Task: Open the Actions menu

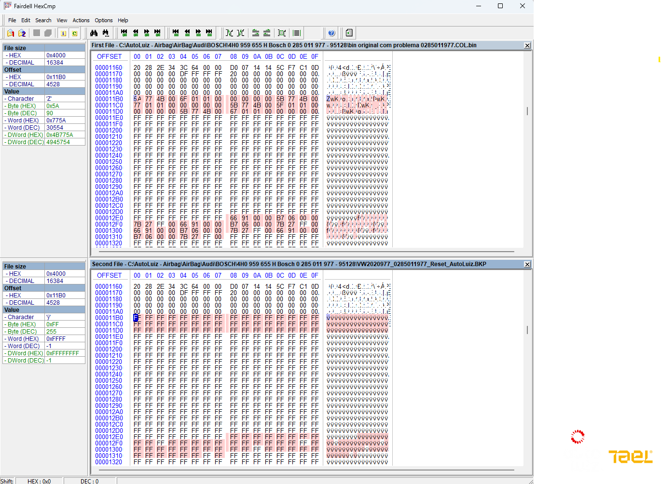Action: coord(81,20)
